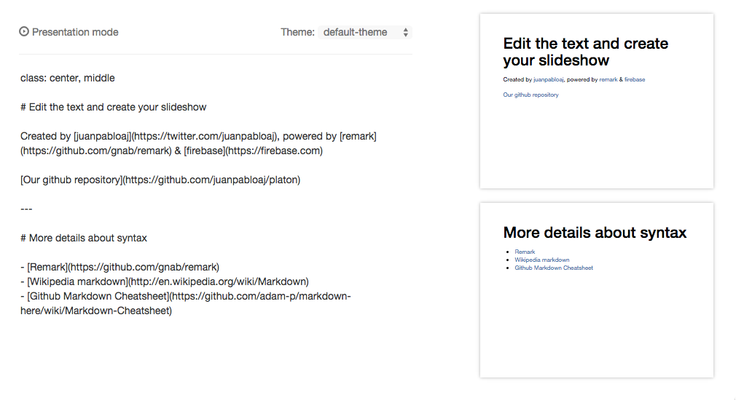736x400 pixels.
Task: Open the Remark bullet link in second slide
Action: (x=525, y=252)
